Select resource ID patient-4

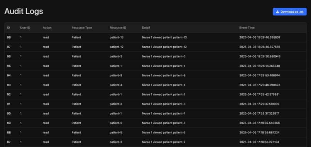tap(116, 85)
